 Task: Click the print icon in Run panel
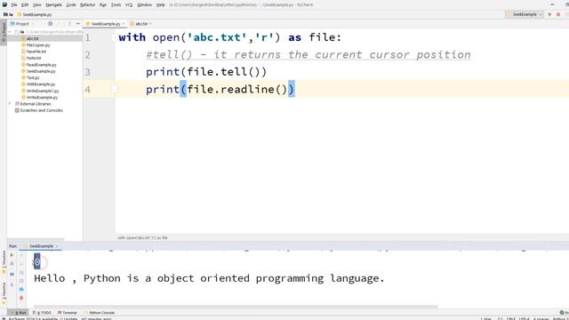[21, 289]
